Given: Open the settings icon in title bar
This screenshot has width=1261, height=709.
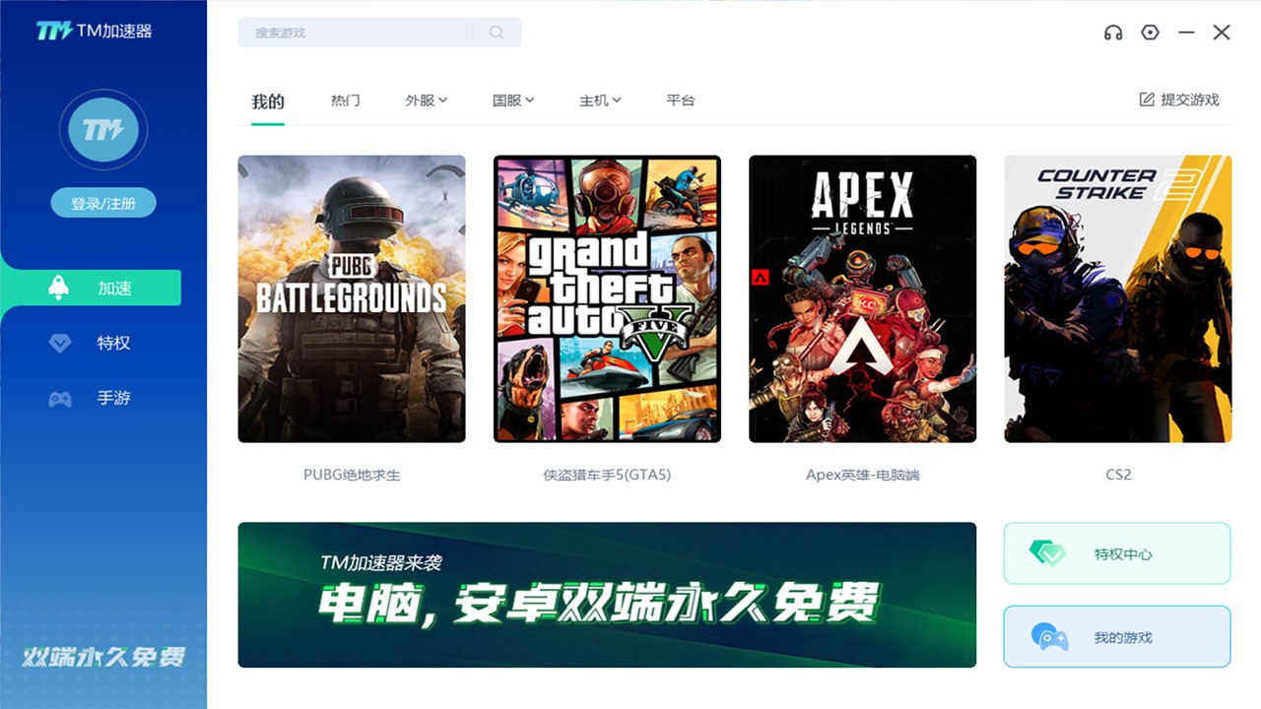Looking at the screenshot, I should (1150, 32).
